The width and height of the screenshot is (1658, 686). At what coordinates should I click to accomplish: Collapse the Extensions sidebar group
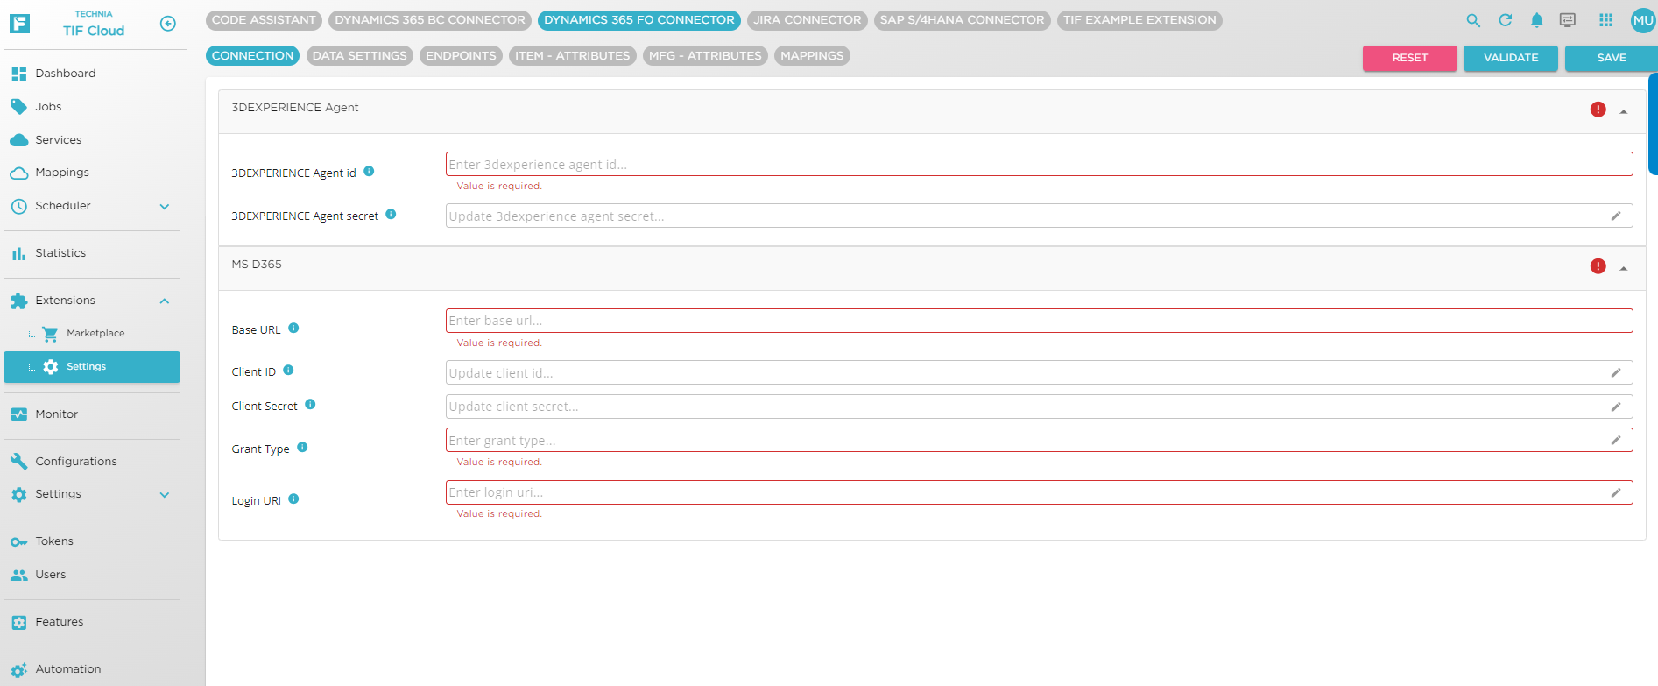164,301
